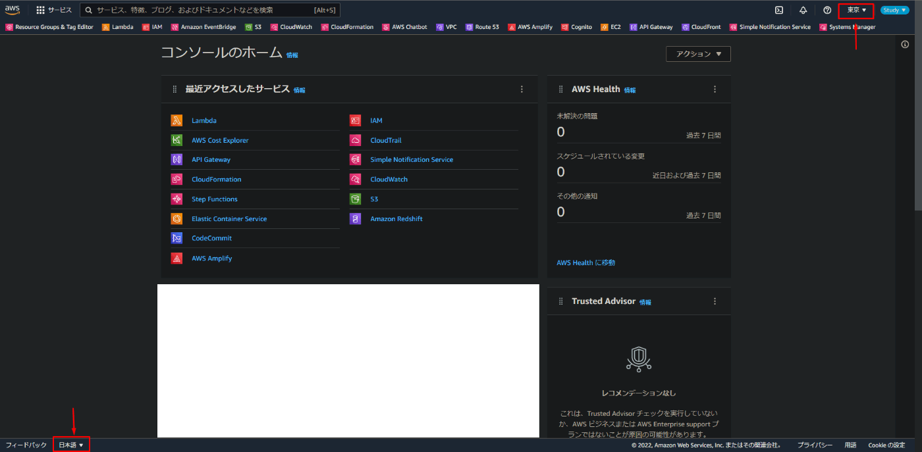Open Simple Notification Service favorite shortcut
This screenshot has width=922, height=452.
[771, 27]
